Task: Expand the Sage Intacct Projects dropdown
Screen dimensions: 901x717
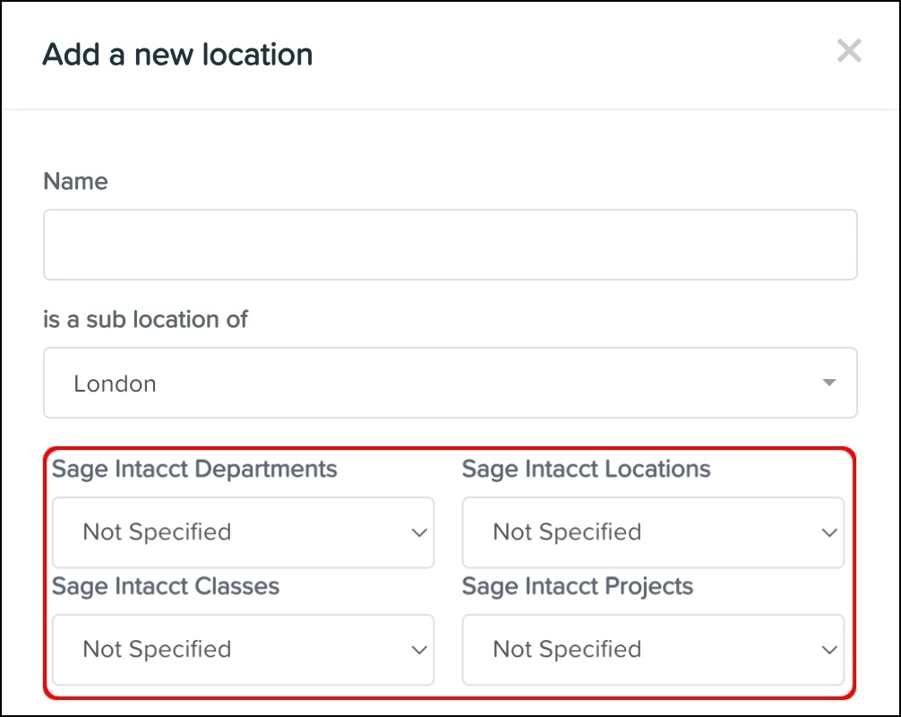Action: pos(653,650)
